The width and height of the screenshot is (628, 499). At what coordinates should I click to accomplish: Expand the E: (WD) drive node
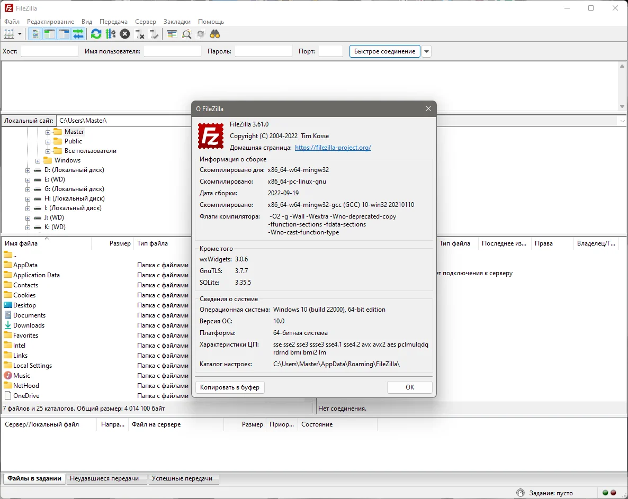point(28,180)
